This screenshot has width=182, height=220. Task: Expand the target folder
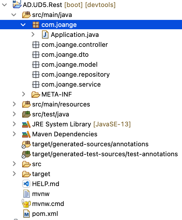tap(14, 174)
